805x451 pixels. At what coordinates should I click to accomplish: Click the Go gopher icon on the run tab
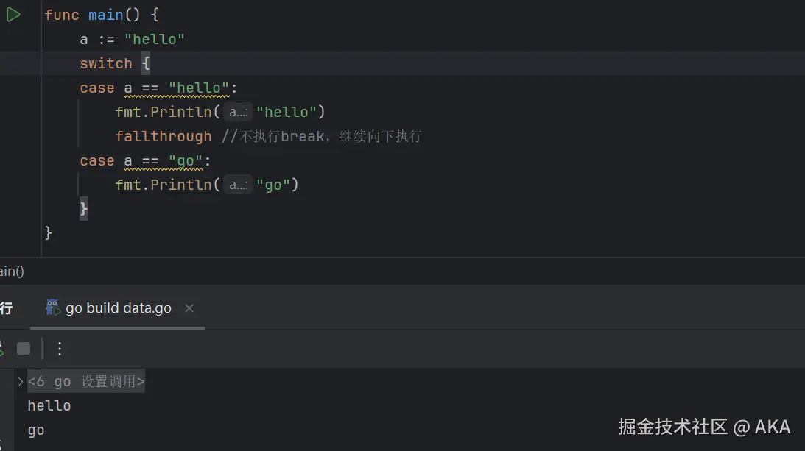(x=52, y=308)
